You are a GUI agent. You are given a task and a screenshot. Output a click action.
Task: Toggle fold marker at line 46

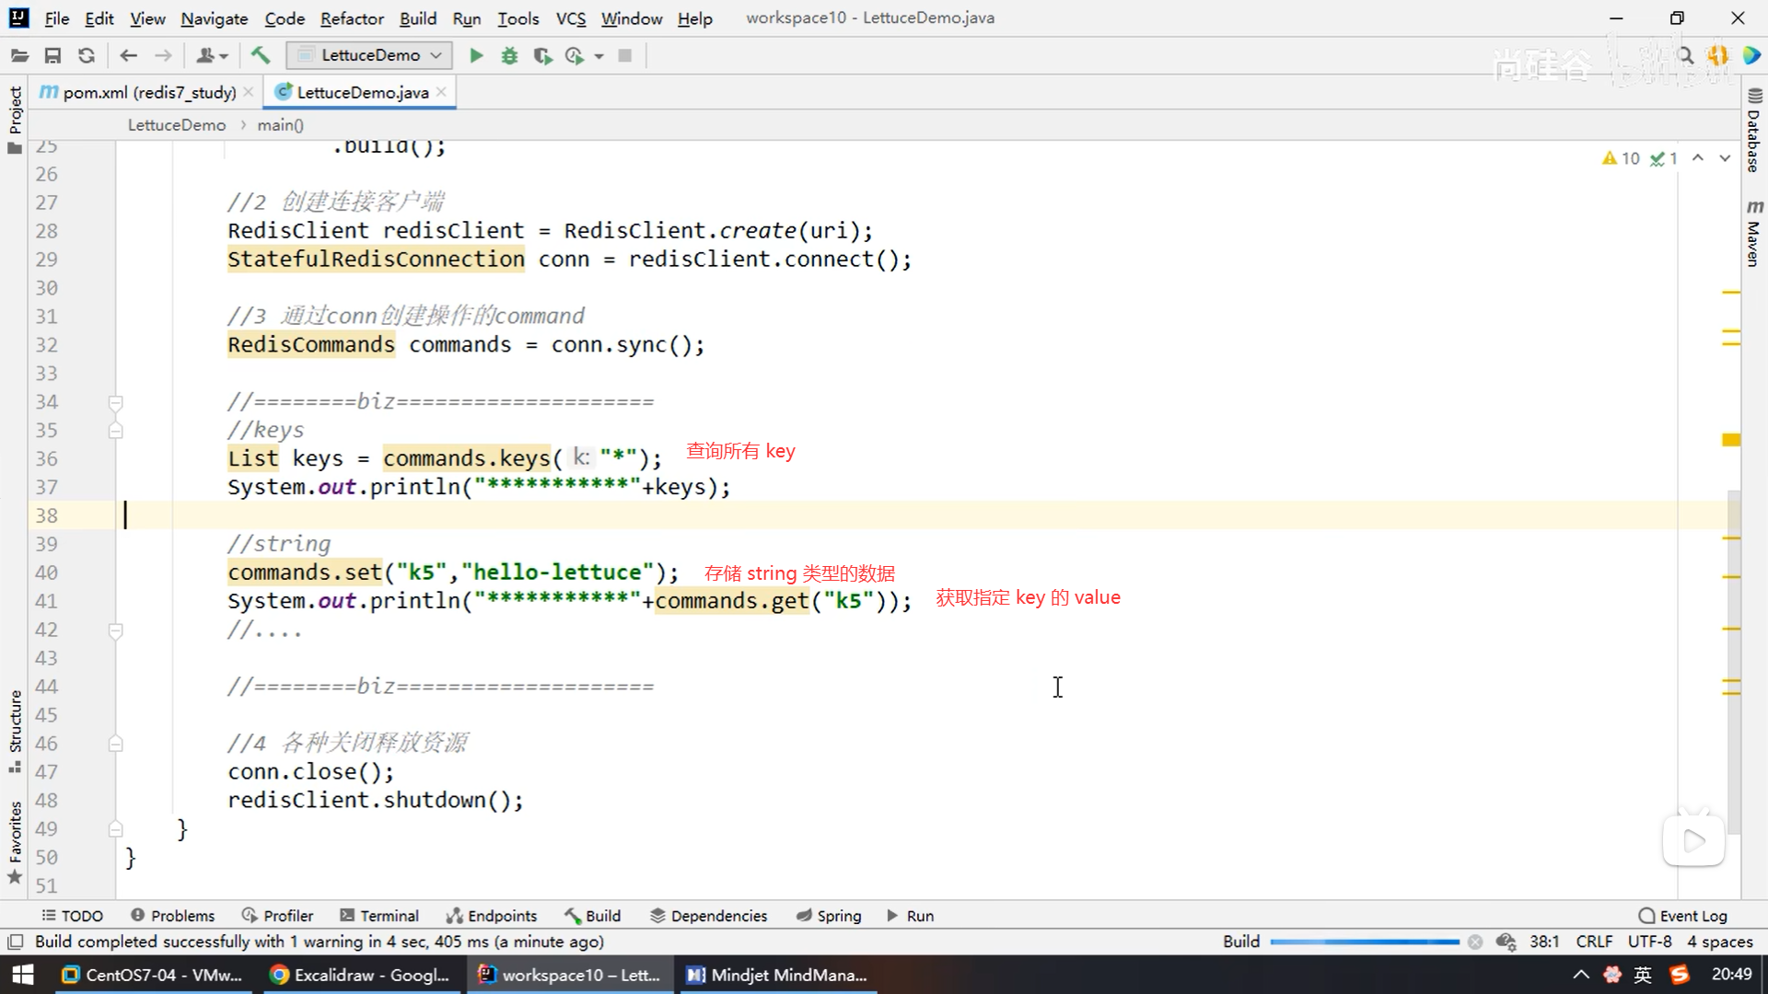coord(116,744)
